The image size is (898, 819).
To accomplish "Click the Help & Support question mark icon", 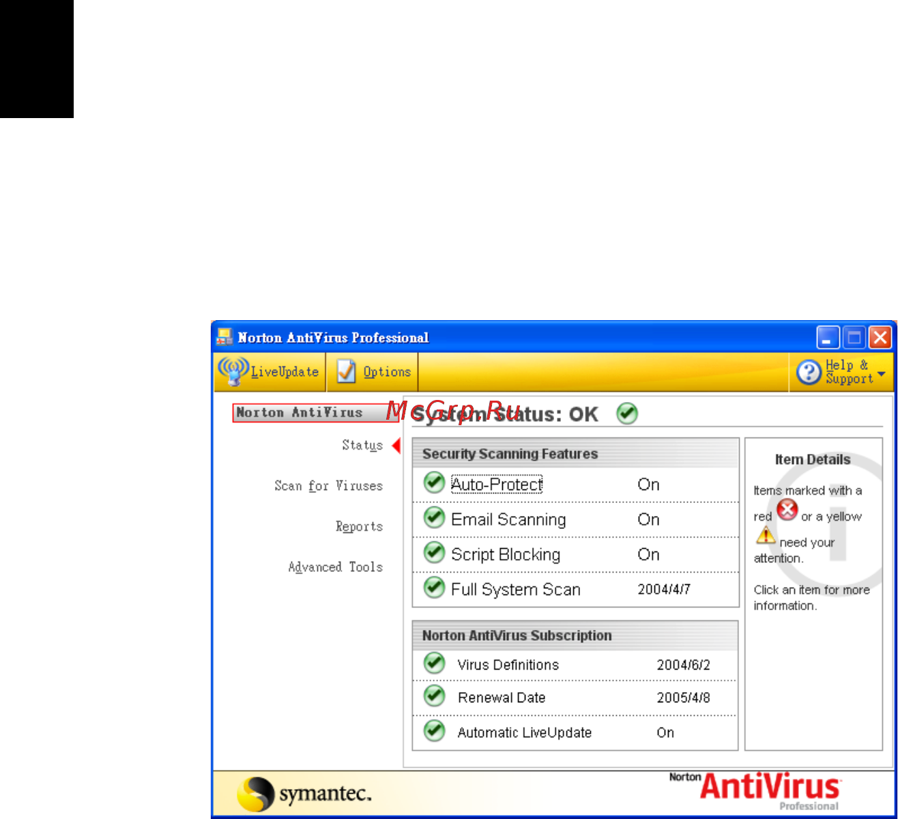I will tap(809, 372).
